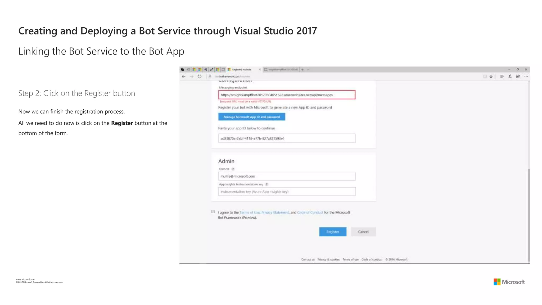Open Edge's more options ellipsis menu

pos(526,77)
